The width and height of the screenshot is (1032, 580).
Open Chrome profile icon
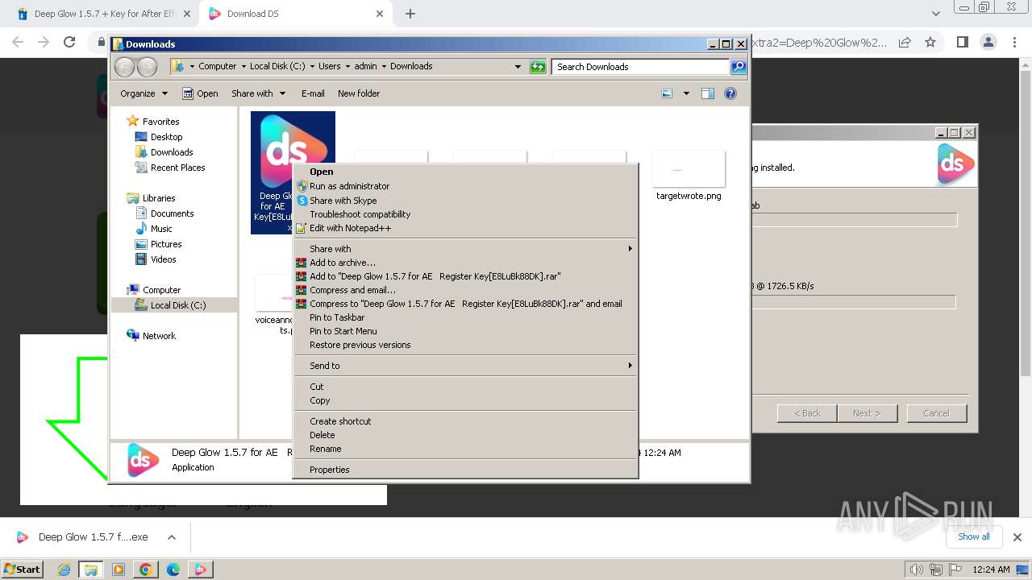click(x=988, y=42)
